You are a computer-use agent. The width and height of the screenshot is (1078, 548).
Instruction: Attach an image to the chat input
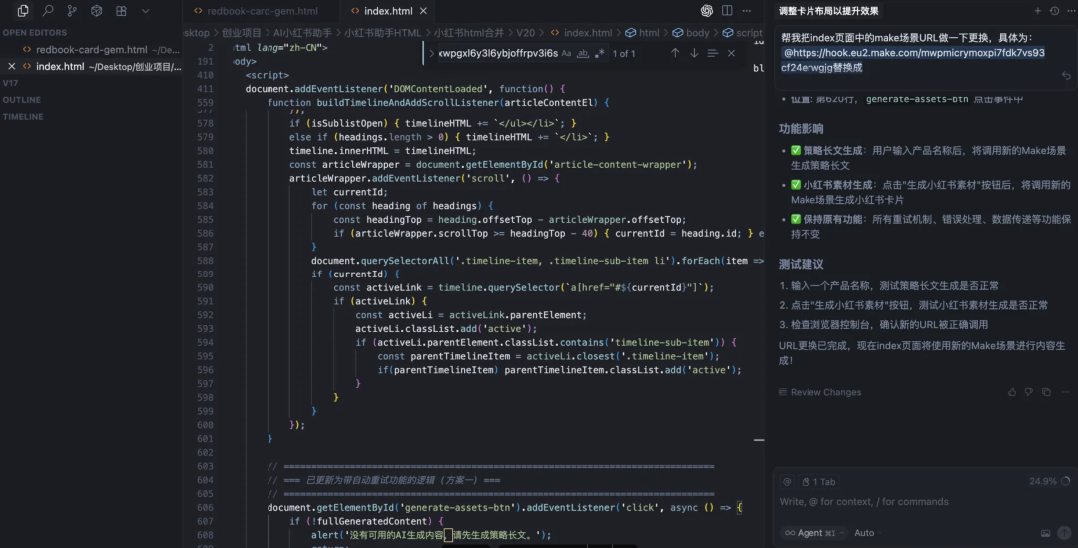point(1045,533)
